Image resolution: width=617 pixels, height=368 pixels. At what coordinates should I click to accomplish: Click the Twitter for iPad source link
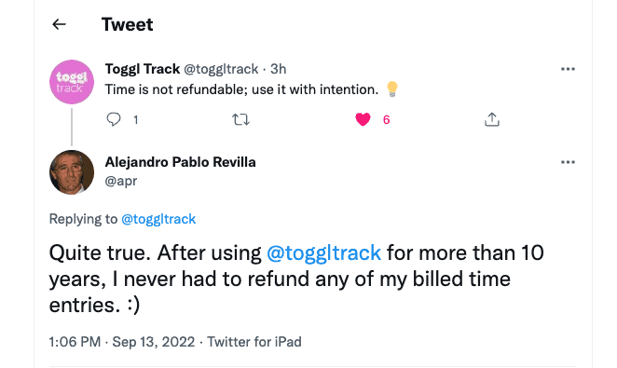click(x=254, y=342)
